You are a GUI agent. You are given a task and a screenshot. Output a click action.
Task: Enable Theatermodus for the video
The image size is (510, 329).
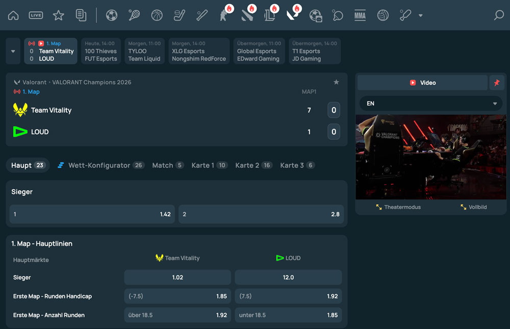(398, 207)
